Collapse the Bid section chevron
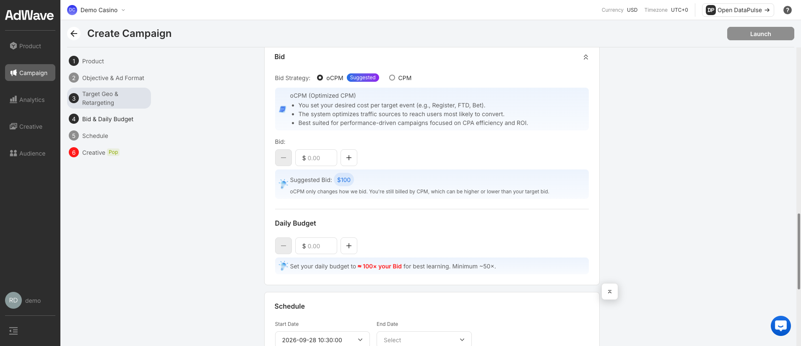Viewport: 801px width, 346px height. tap(585, 57)
